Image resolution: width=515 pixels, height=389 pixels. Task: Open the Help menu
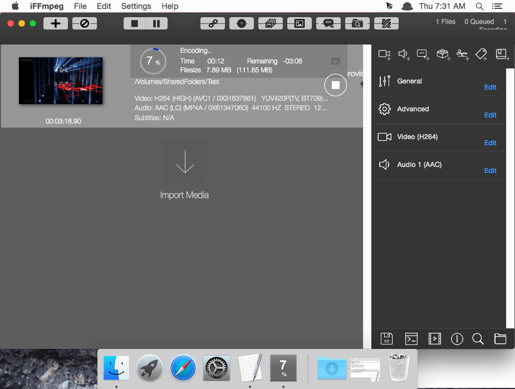coord(170,6)
